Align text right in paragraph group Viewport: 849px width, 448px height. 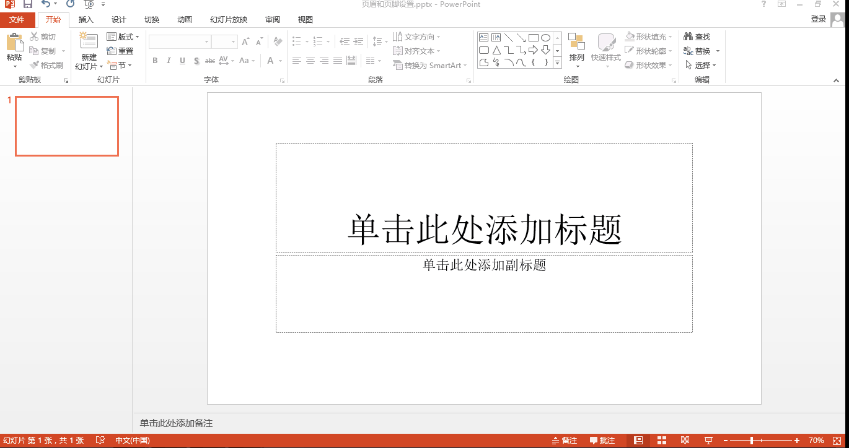point(324,61)
